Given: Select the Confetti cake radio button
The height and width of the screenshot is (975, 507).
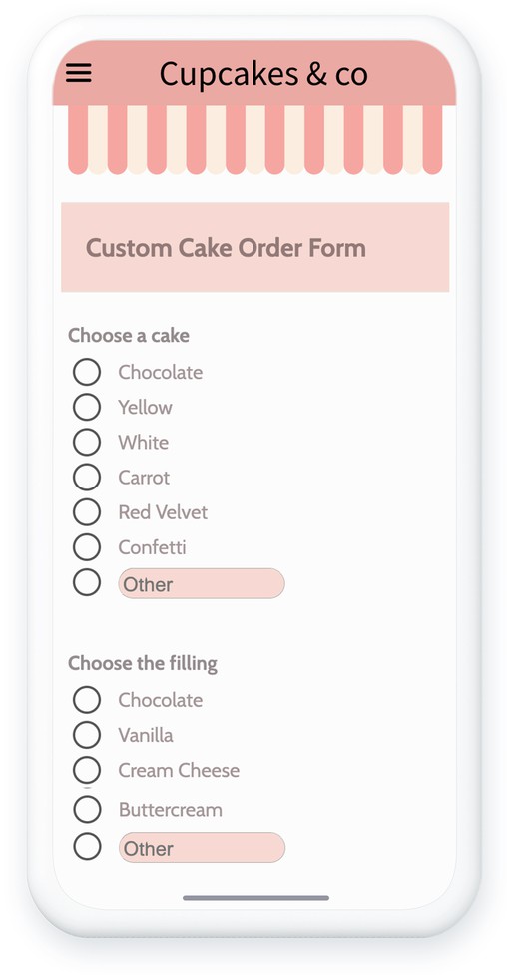Looking at the screenshot, I should click(x=87, y=547).
